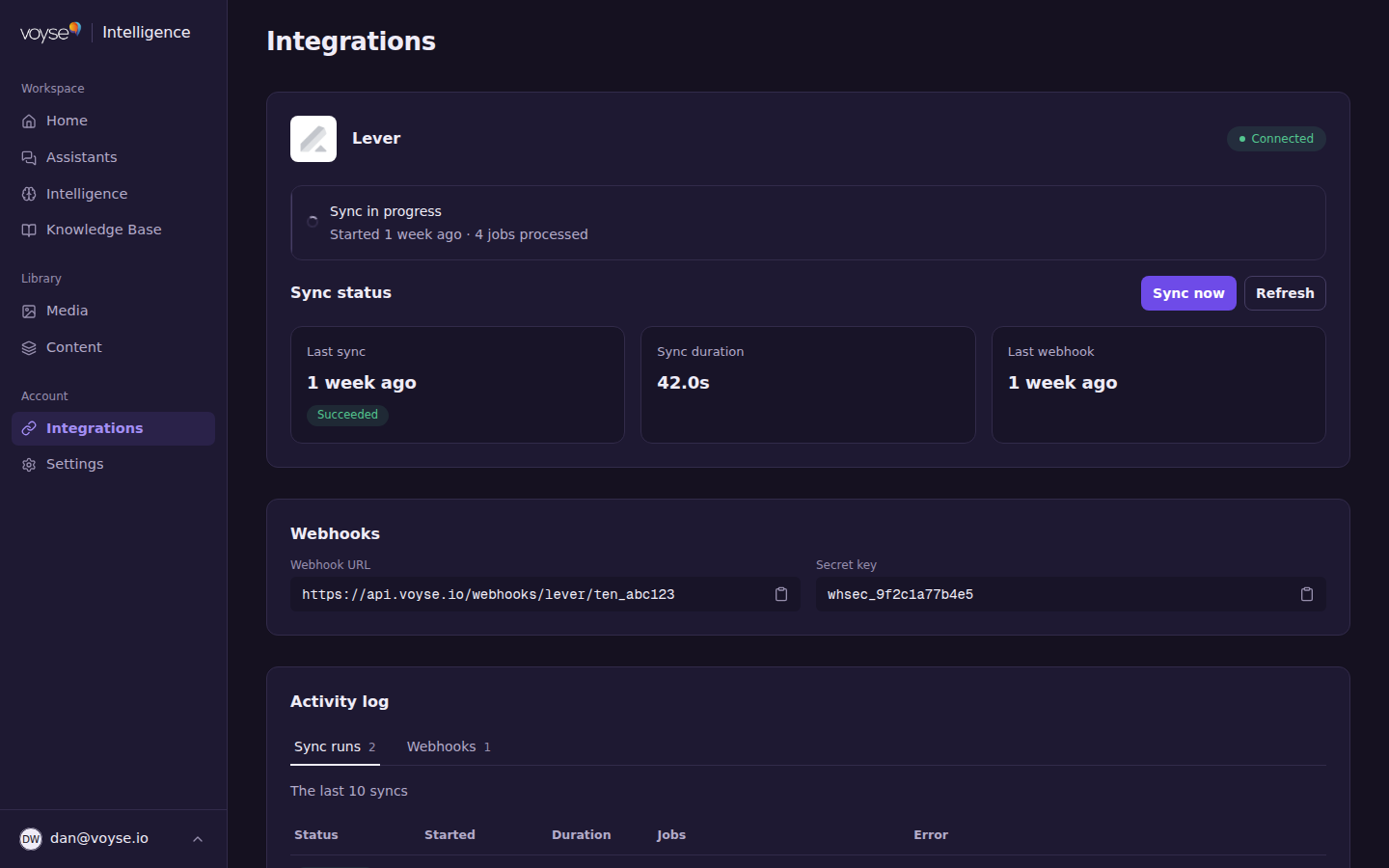This screenshot has height=868, width=1389.
Task: Expand the dan@voyse.io account menu
Action: pos(198,839)
